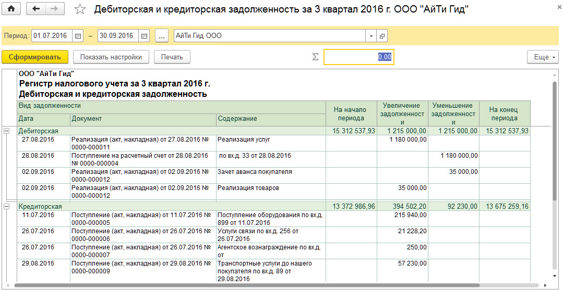Viewport: 563px width, 290px height.
Task: Navigate forward with the right arrow
Action: [55, 9]
